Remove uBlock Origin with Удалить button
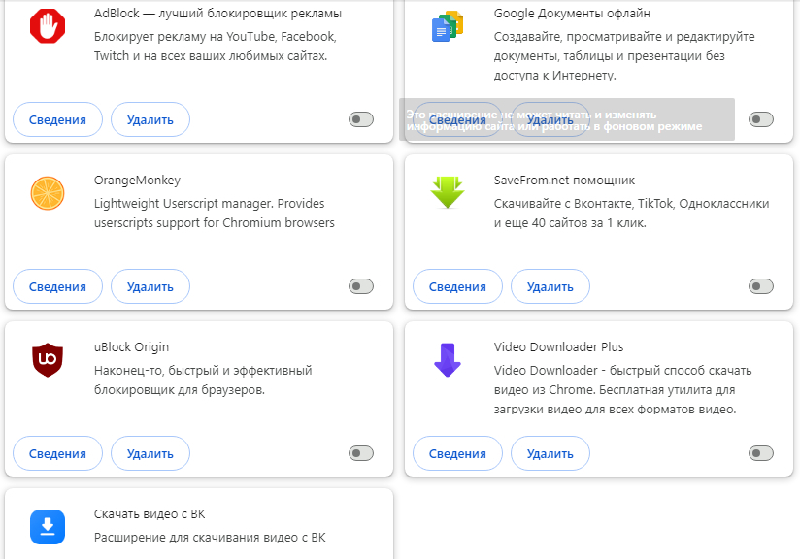The image size is (800, 559). click(x=150, y=453)
